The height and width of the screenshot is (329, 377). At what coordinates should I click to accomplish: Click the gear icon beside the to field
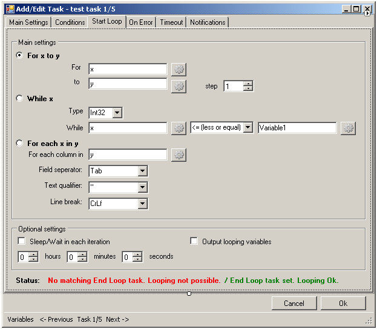(179, 86)
